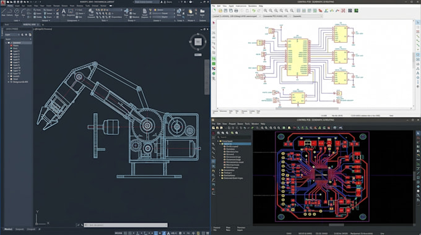
Task: Click the first folder icon in PCB window toolbar
Action: point(214,127)
